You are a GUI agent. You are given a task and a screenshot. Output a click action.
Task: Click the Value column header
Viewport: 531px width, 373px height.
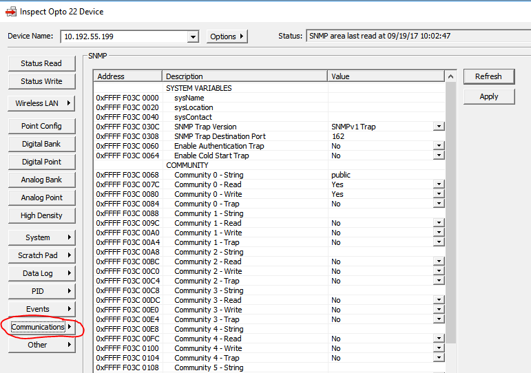(x=386, y=76)
